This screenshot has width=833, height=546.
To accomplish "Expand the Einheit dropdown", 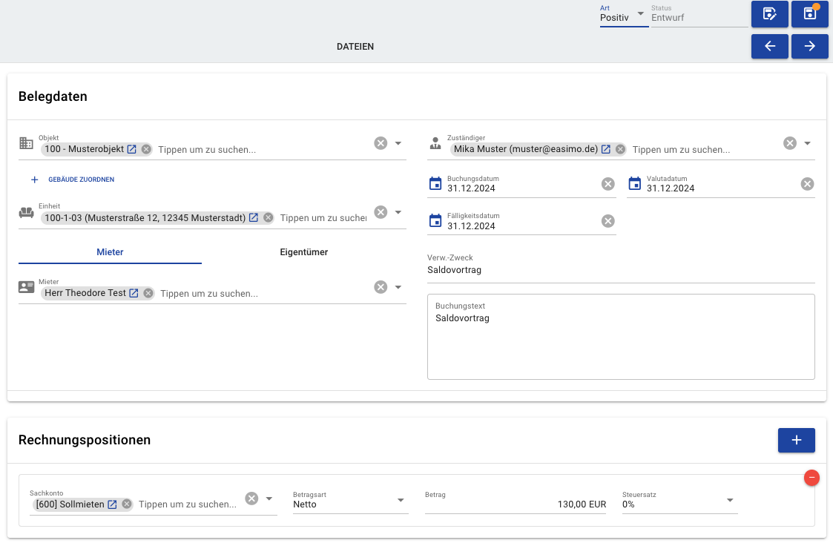I will [x=398, y=212].
